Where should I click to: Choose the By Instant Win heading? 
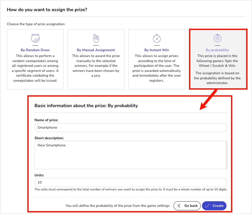pyautogui.click(x=157, y=50)
